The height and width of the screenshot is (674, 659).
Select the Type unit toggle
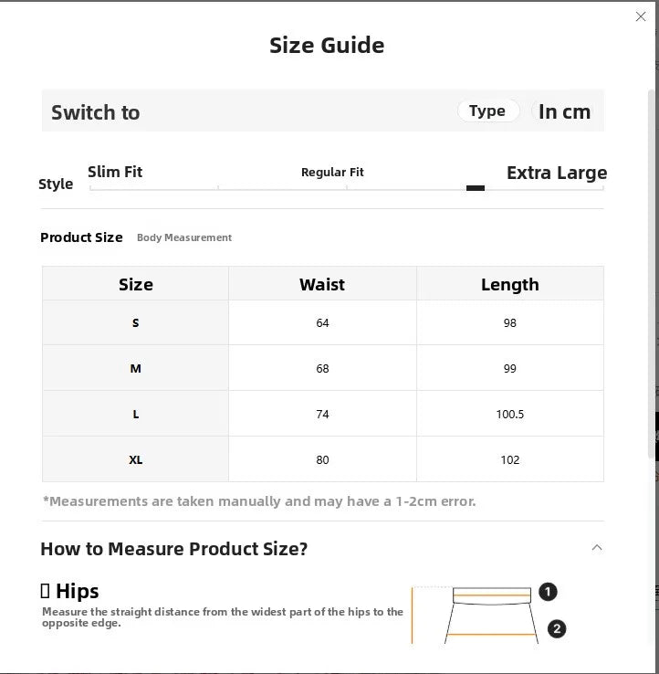click(x=487, y=111)
